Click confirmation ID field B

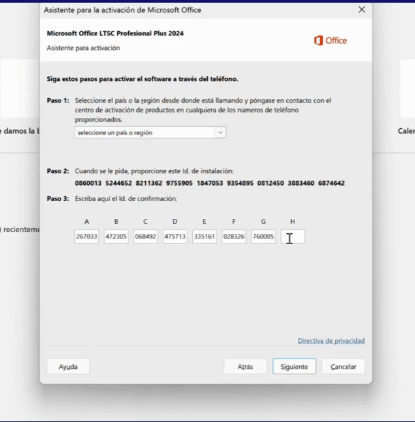(116, 237)
